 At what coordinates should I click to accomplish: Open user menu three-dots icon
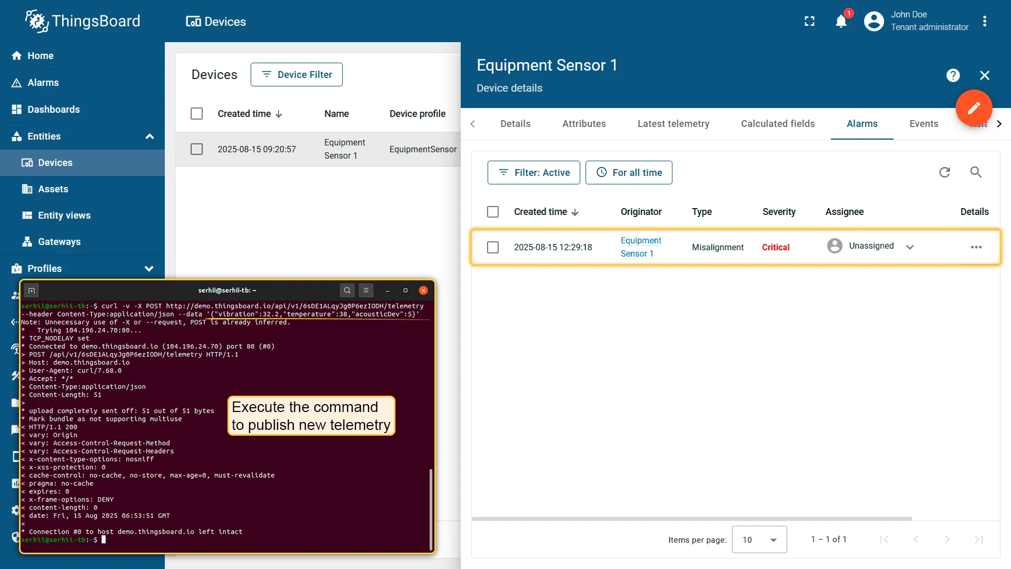tap(984, 22)
